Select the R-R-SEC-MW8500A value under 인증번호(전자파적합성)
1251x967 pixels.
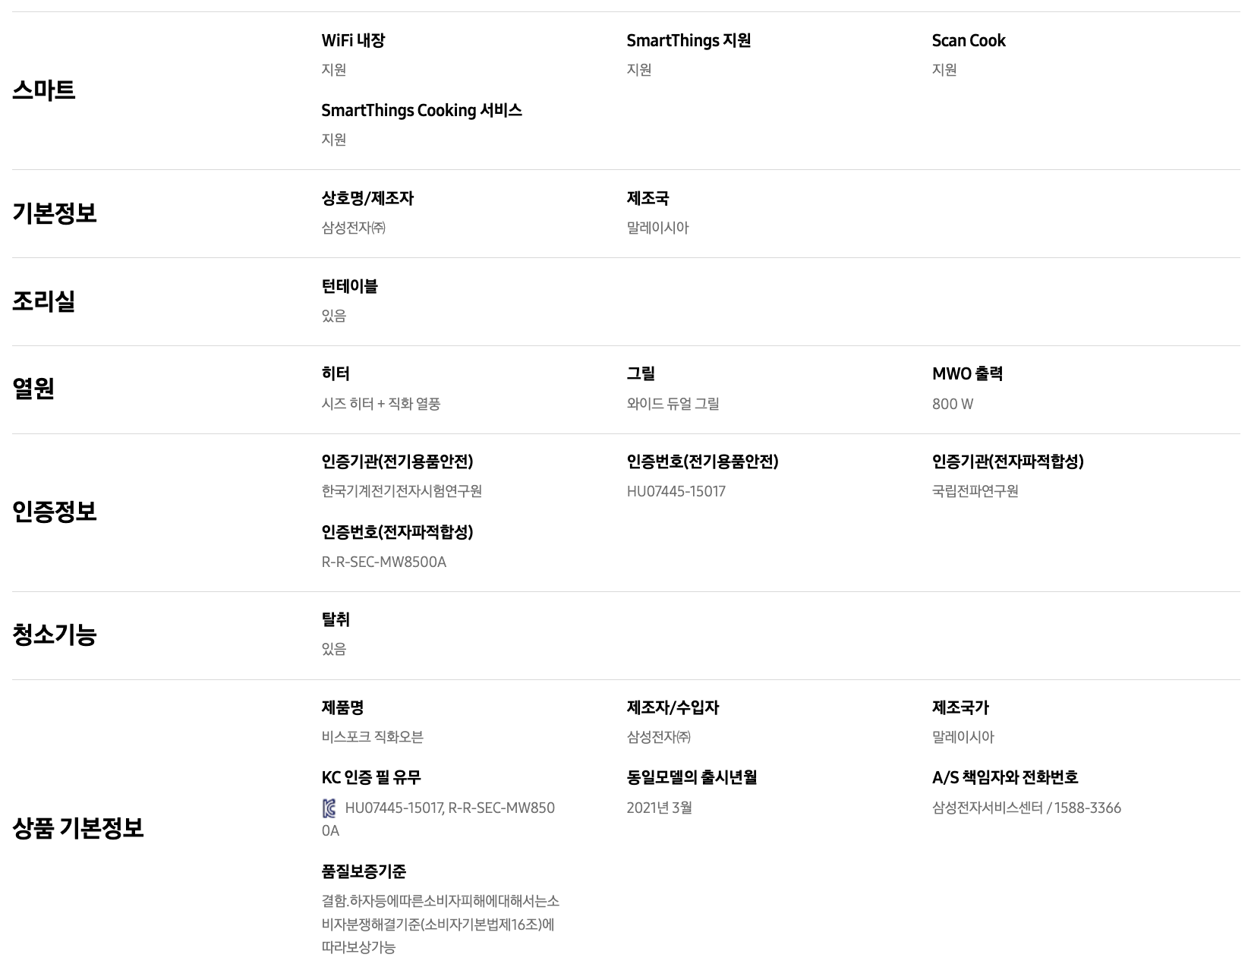click(x=383, y=562)
